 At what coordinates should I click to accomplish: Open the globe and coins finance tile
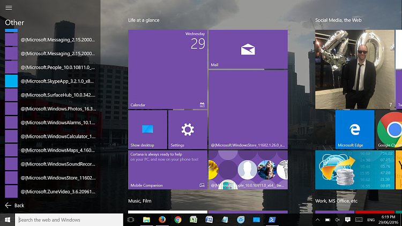(x=355, y=170)
